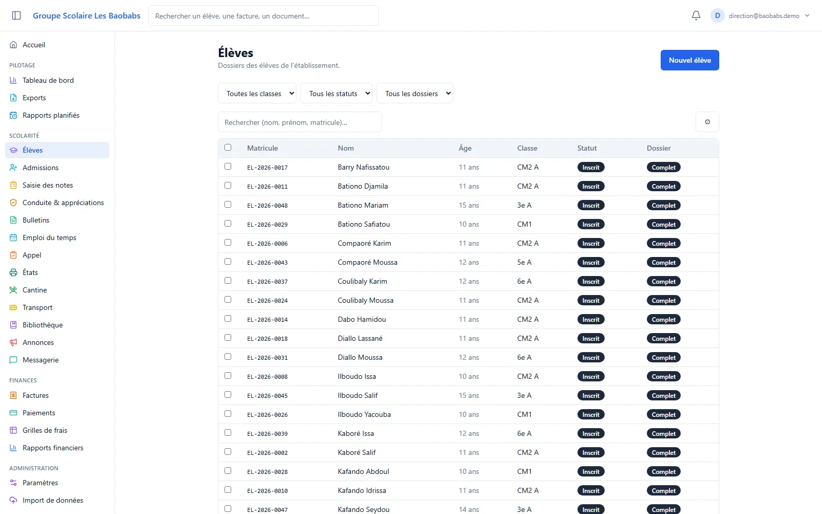Open Paiements in the sidebar
The width and height of the screenshot is (822, 514).
[x=57, y=413]
